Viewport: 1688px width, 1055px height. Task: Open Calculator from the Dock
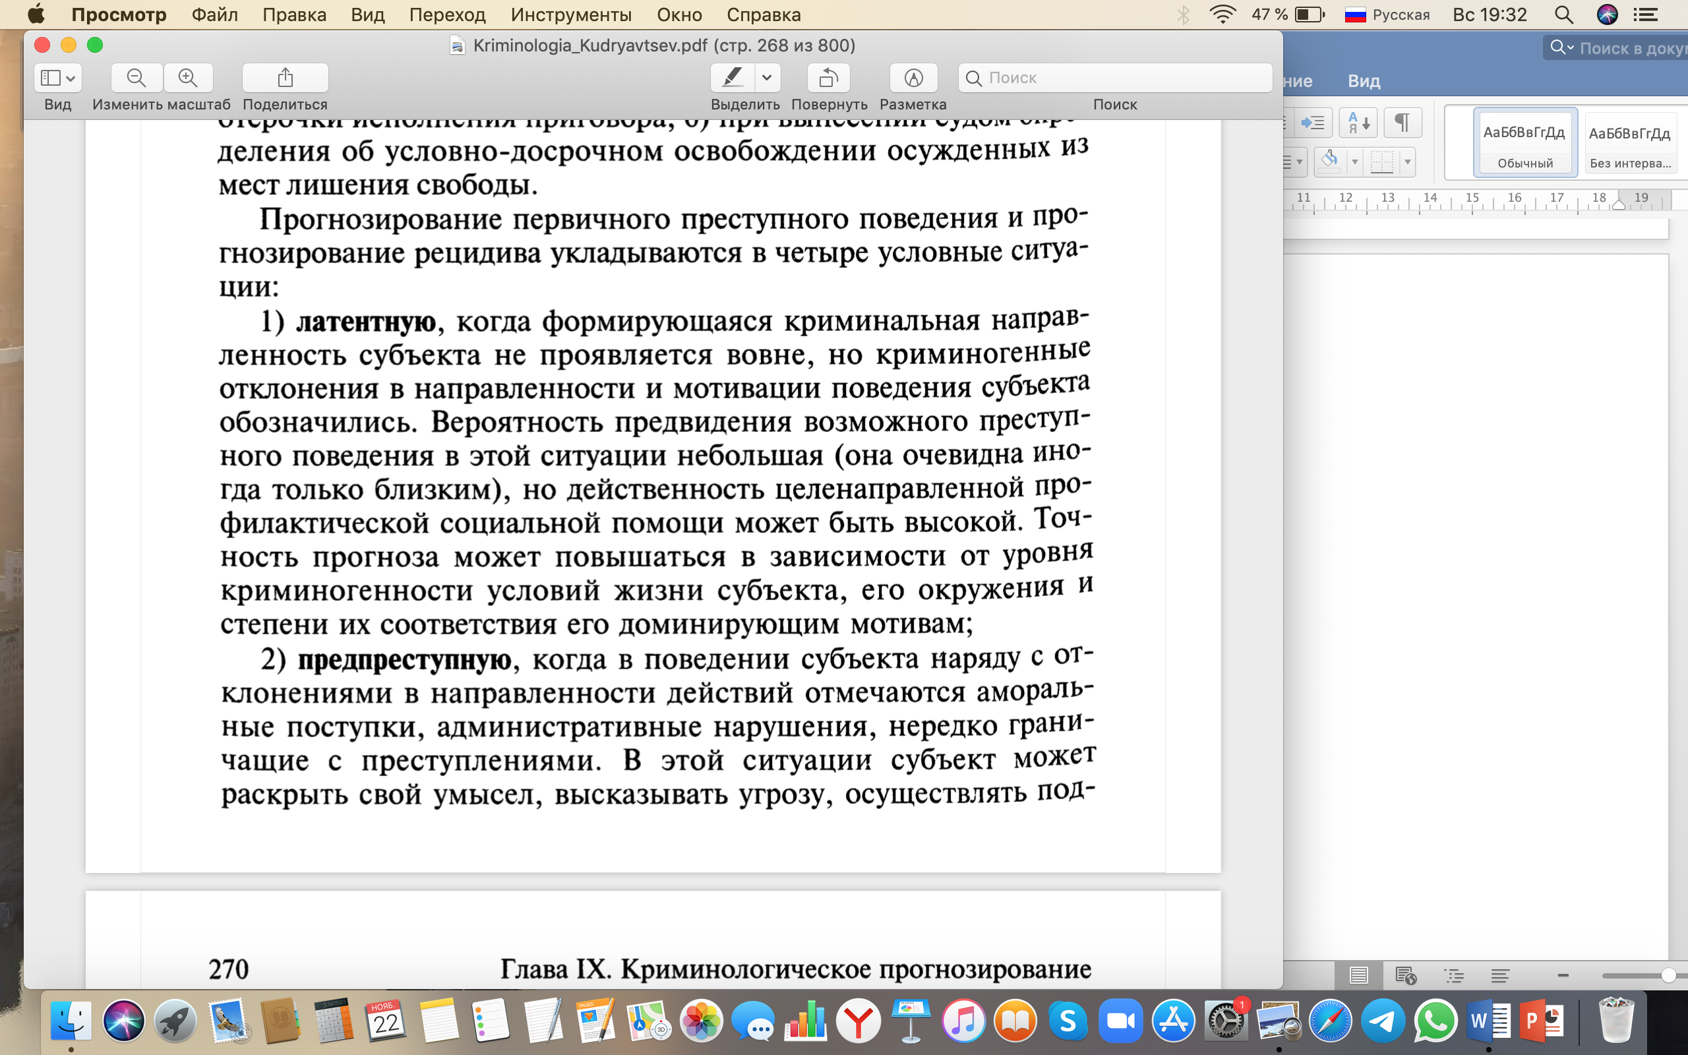coord(334,1021)
